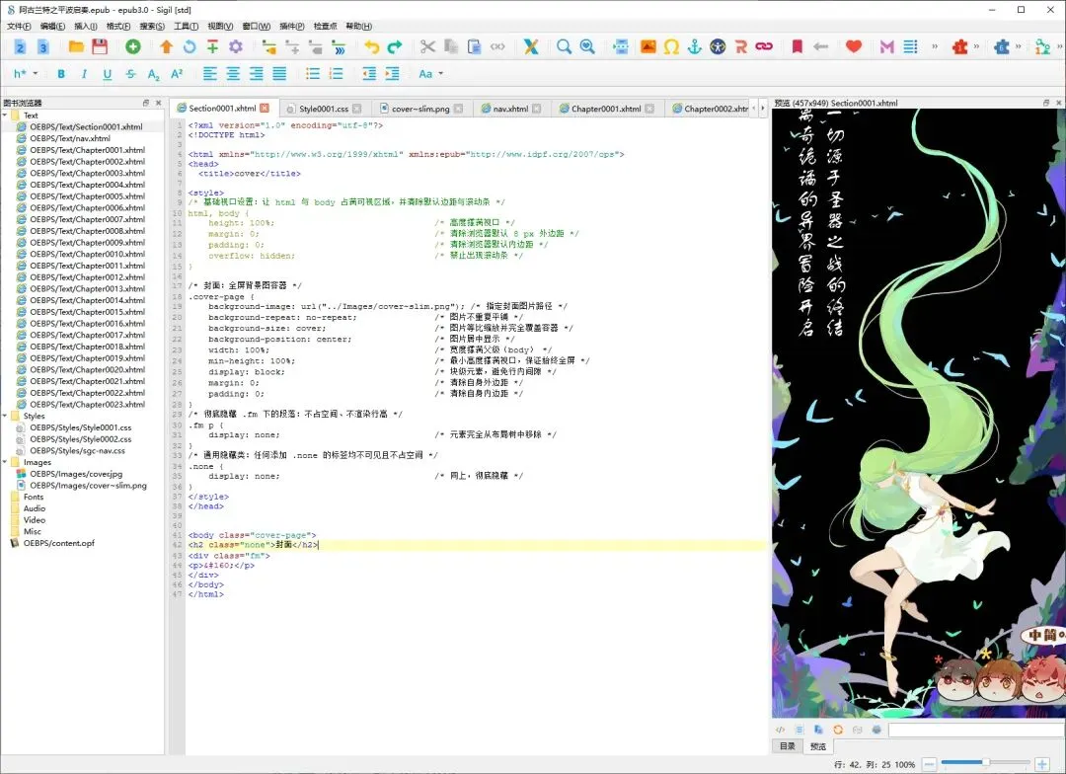
Task: Expand the overflow chevron after the red plugin
Action: pos(976,46)
